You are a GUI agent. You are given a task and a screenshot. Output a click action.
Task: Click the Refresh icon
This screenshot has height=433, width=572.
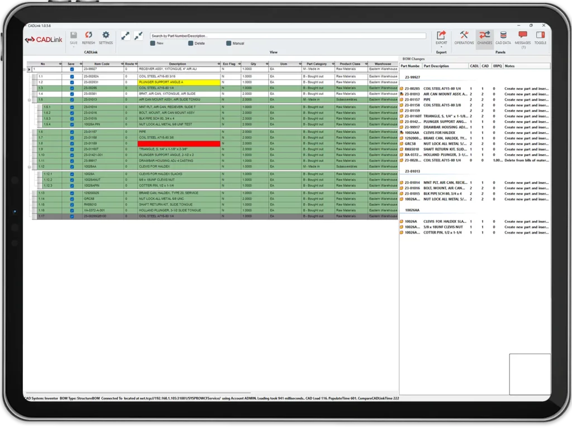tap(88, 35)
